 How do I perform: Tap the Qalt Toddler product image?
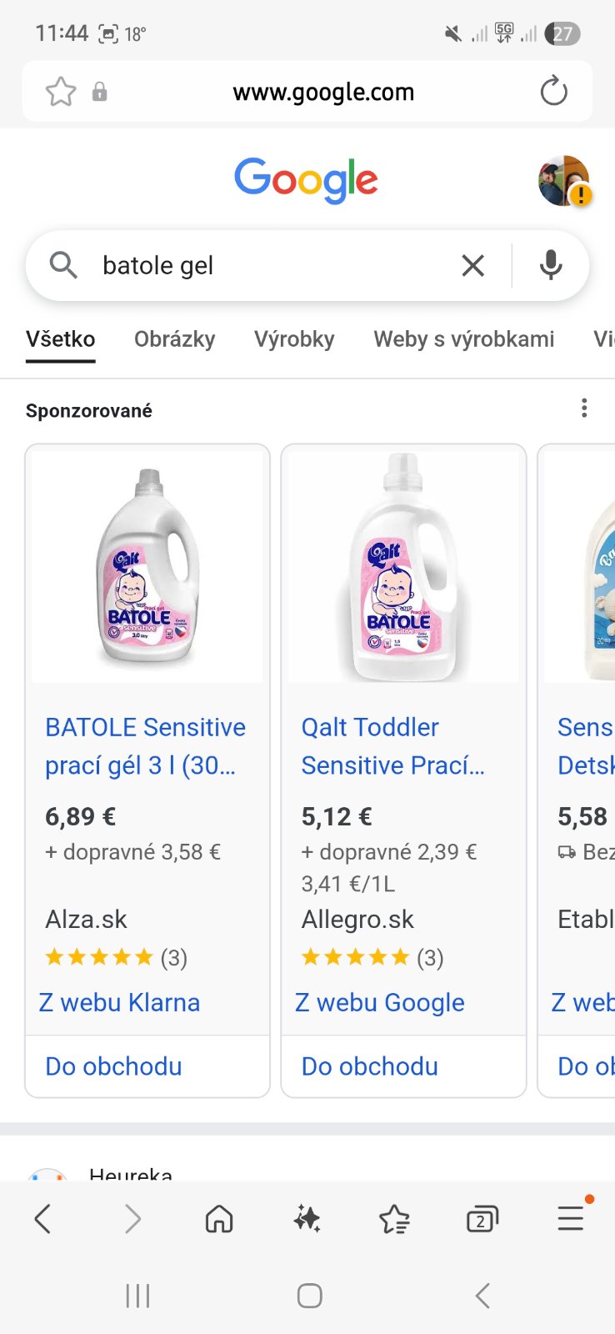(403, 567)
